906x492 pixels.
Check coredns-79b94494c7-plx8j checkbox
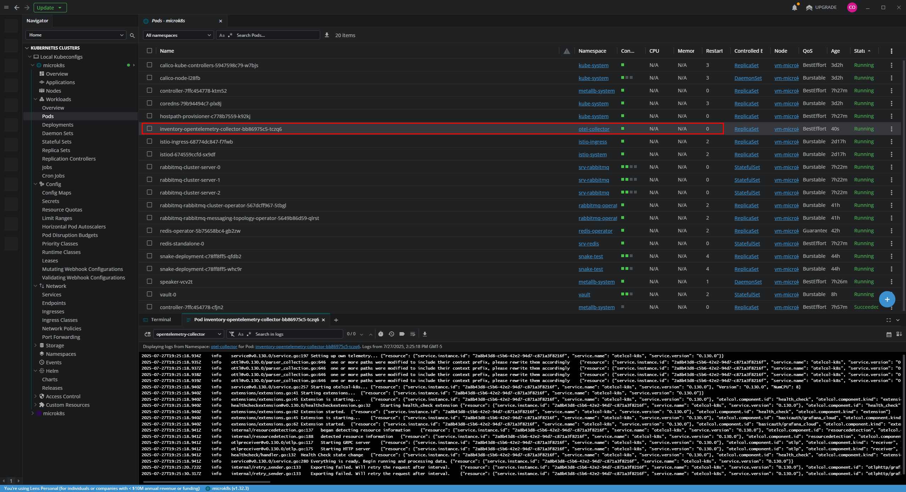(149, 103)
